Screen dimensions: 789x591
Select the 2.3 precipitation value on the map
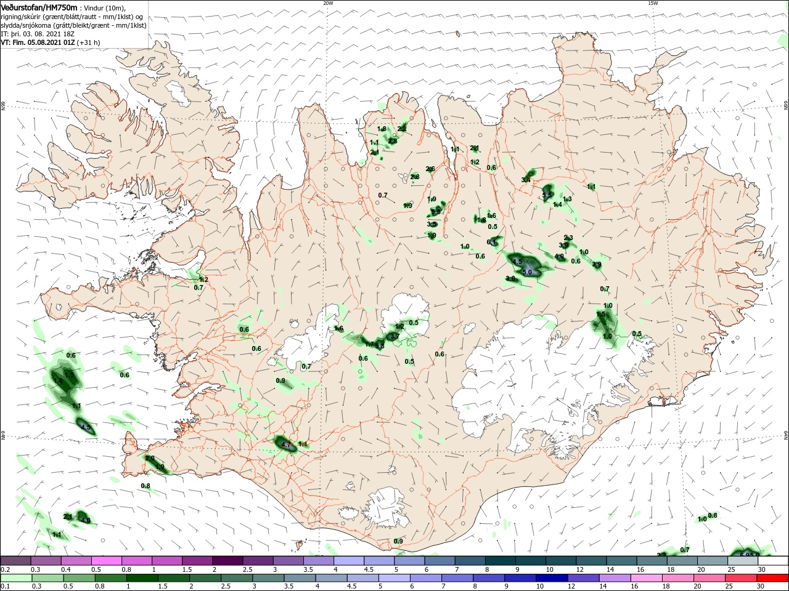click(568, 238)
